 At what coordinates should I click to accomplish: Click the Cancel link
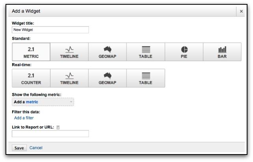(x=36, y=148)
